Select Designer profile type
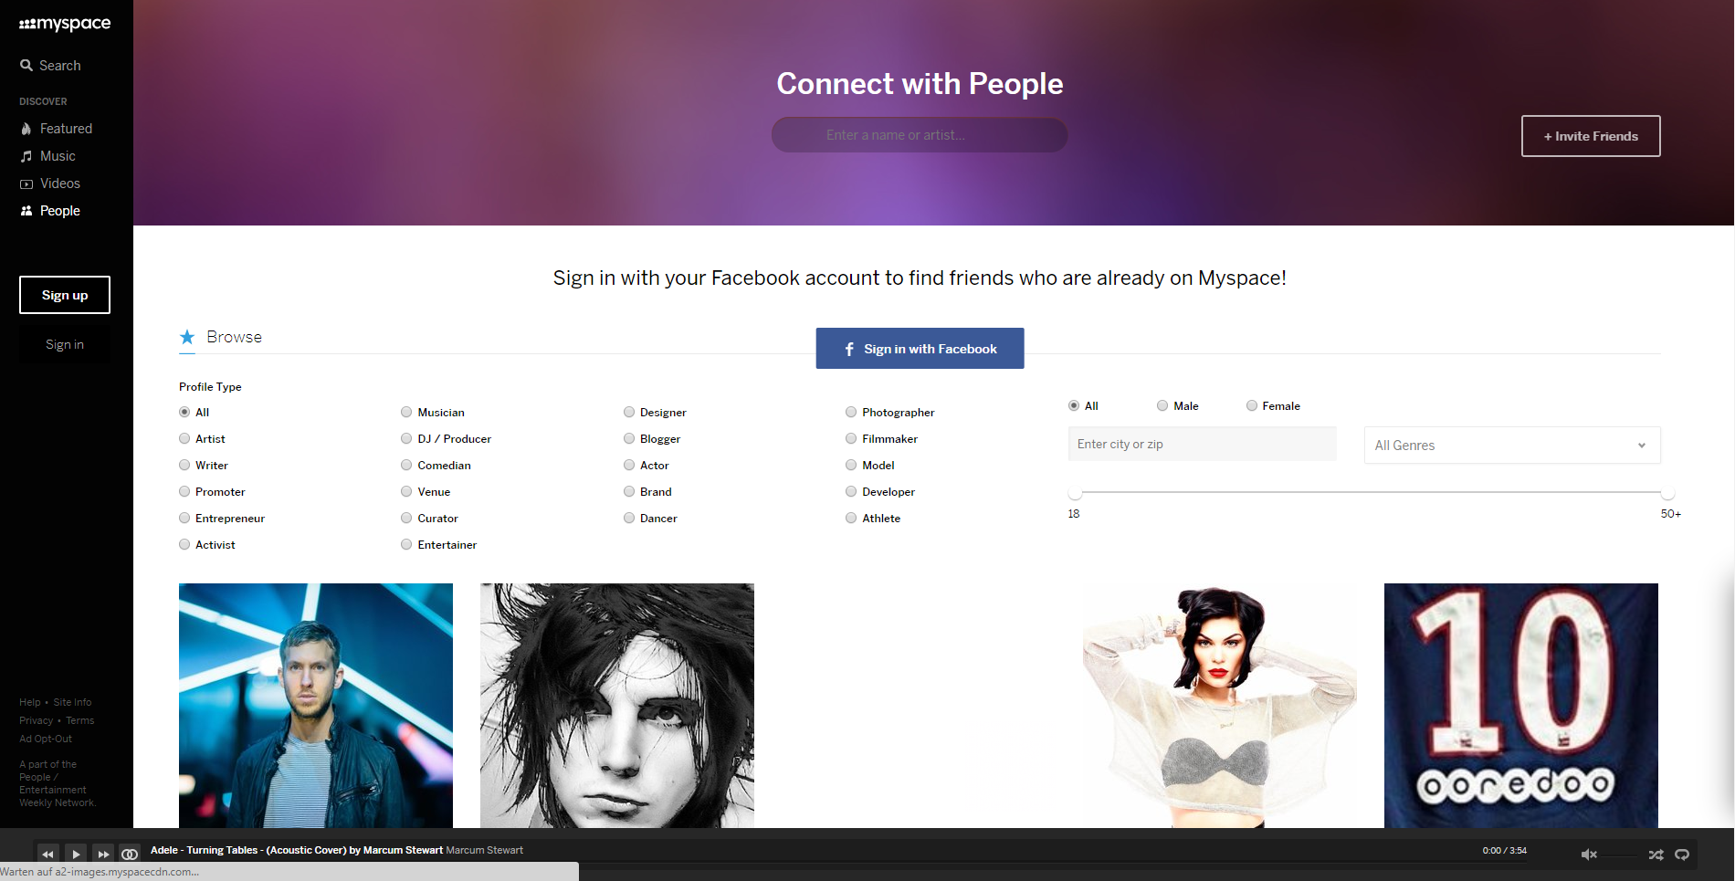The width and height of the screenshot is (1735, 881). click(x=629, y=413)
